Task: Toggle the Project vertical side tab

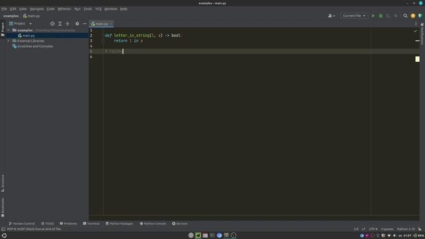Action: pyautogui.click(x=3, y=29)
